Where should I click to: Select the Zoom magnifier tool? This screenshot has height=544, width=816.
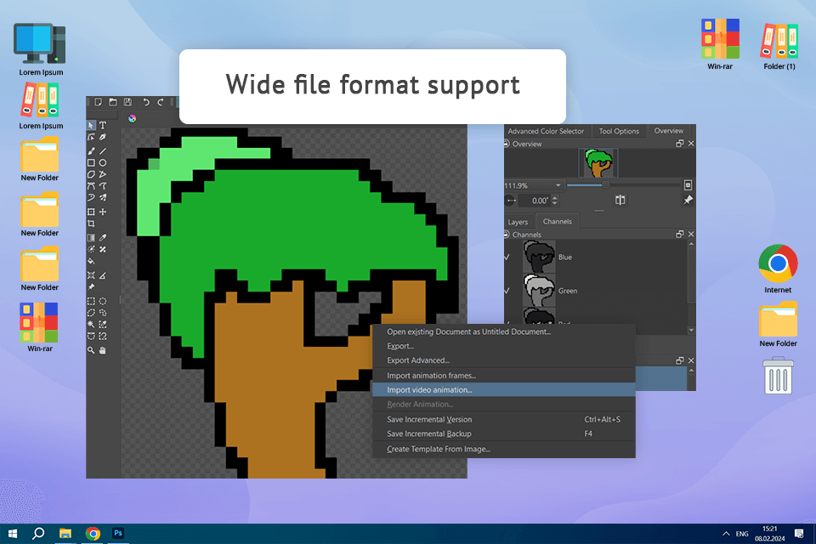(x=91, y=350)
